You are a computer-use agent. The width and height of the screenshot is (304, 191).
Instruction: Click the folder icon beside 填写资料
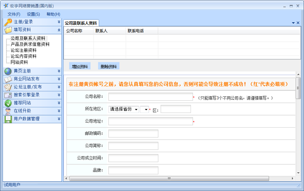click(x=8, y=30)
